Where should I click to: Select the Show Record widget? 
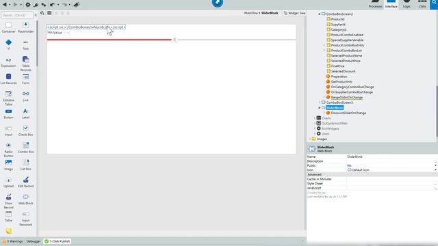click(x=8, y=202)
